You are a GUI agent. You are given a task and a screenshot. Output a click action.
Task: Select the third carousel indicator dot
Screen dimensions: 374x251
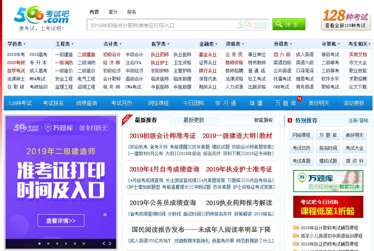pos(57,244)
